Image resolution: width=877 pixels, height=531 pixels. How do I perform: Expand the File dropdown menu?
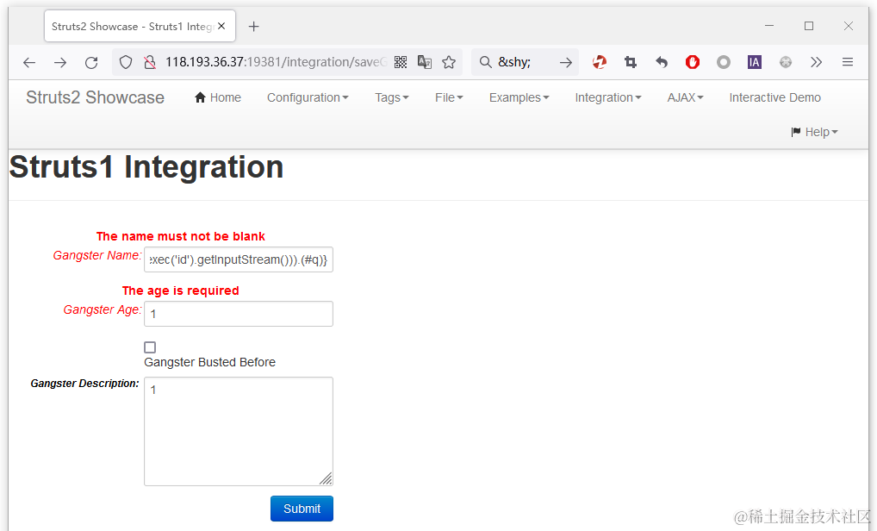click(x=449, y=97)
